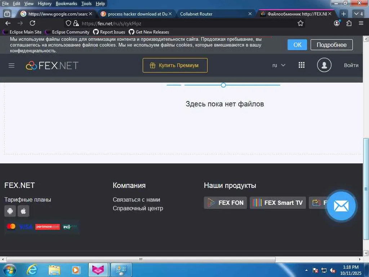The image size is (369, 277).
Task: Open the Android app download icon
Action: 10,211
